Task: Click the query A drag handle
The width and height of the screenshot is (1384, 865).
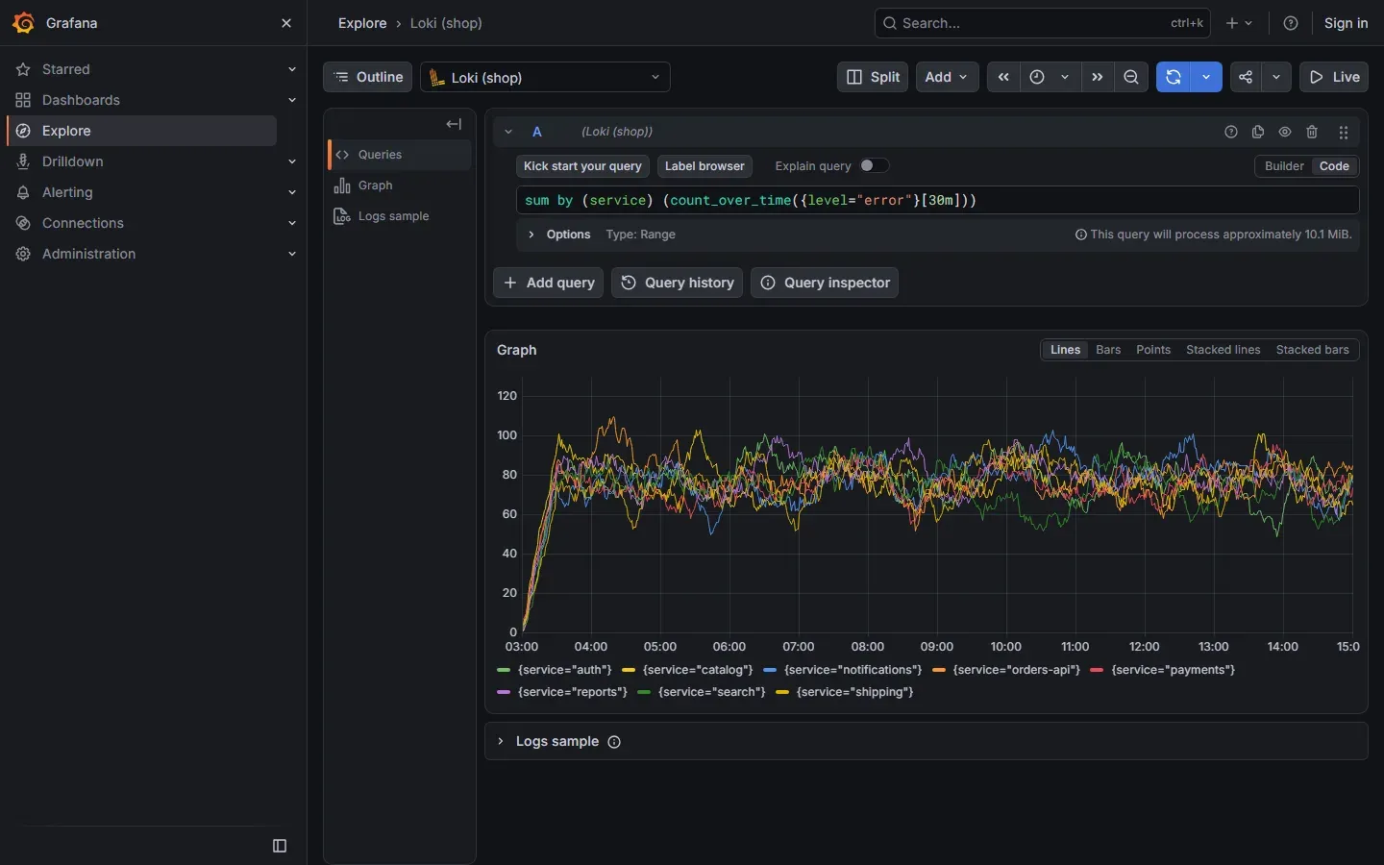Action: 1344,132
